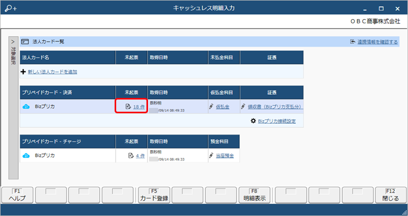Open the Bizプリカ接続設定 link
408x216 pixels.
tap(277, 121)
